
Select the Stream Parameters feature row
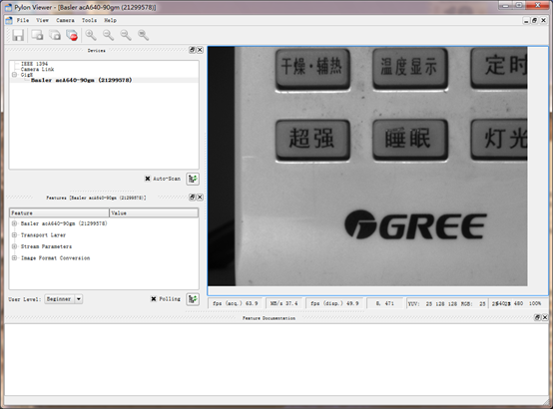pos(46,246)
